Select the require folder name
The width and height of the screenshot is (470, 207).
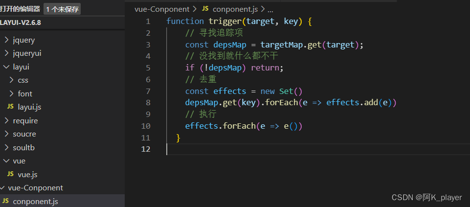point(25,121)
